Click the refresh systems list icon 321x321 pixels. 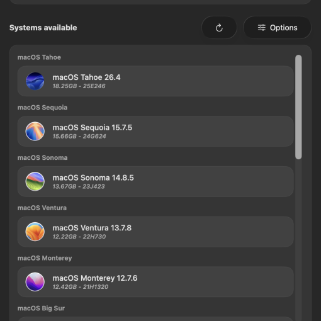219,28
